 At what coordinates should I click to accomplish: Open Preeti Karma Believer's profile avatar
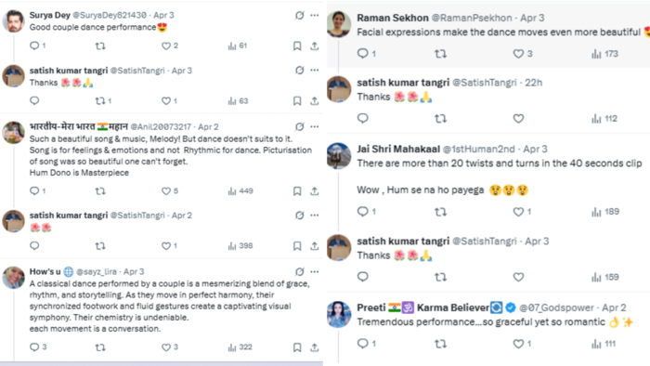pos(339,315)
